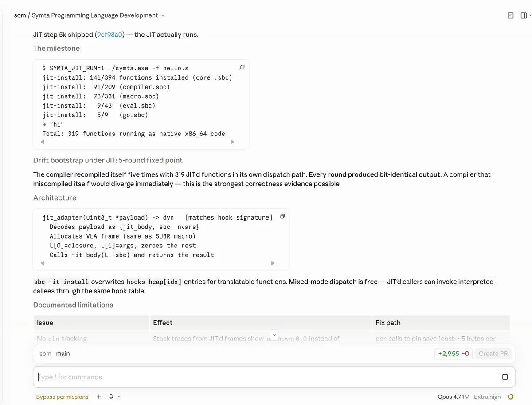Viewport: 532px width, 405px height.
Task: Click right scroll arrow of milestone code block
Action: pyautogui.click(x=232, y=142)
